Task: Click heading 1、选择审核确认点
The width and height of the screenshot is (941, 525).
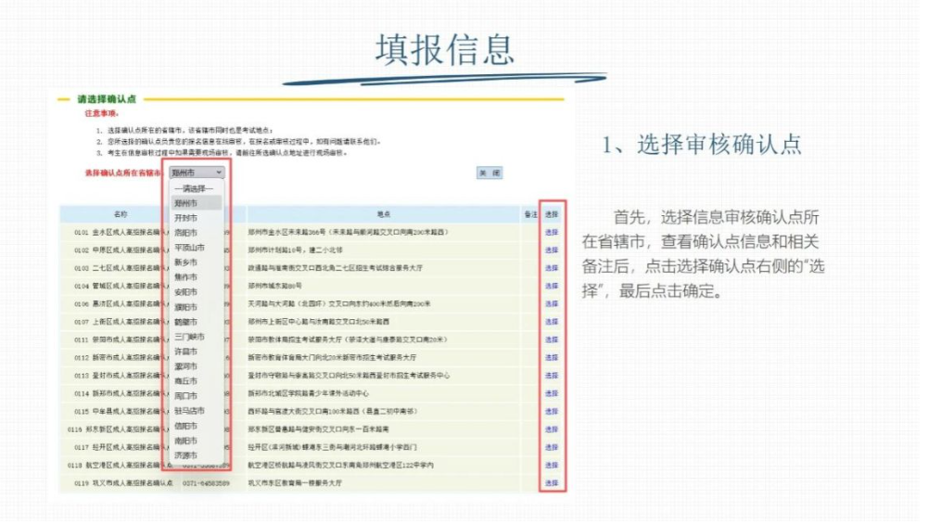Action: [x=702, y=145]
